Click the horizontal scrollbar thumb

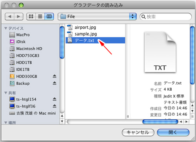160,122
